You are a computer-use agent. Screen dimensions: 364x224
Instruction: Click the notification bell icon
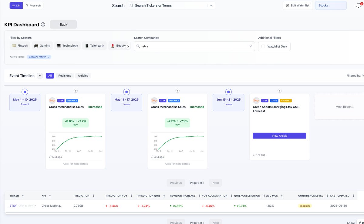[359, 5]
